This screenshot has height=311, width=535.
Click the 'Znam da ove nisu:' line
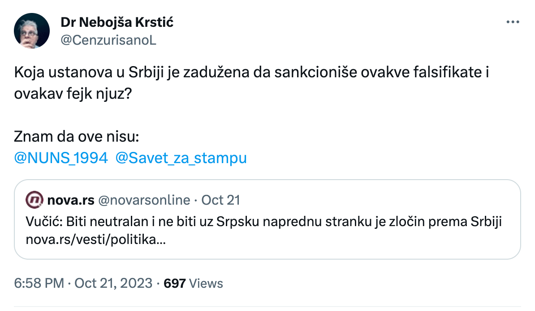tap(77, 136)
